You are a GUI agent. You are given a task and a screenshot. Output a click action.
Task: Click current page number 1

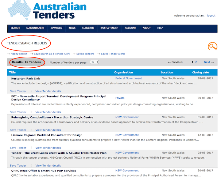tap(192, 62)
